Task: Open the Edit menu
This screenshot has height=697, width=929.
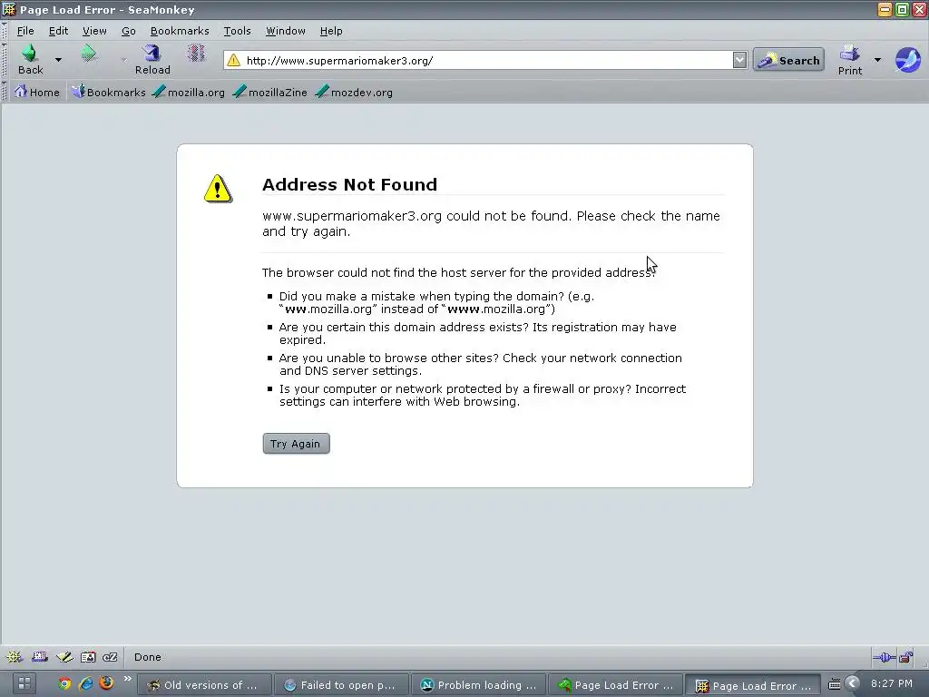Action: pos(58,31)
